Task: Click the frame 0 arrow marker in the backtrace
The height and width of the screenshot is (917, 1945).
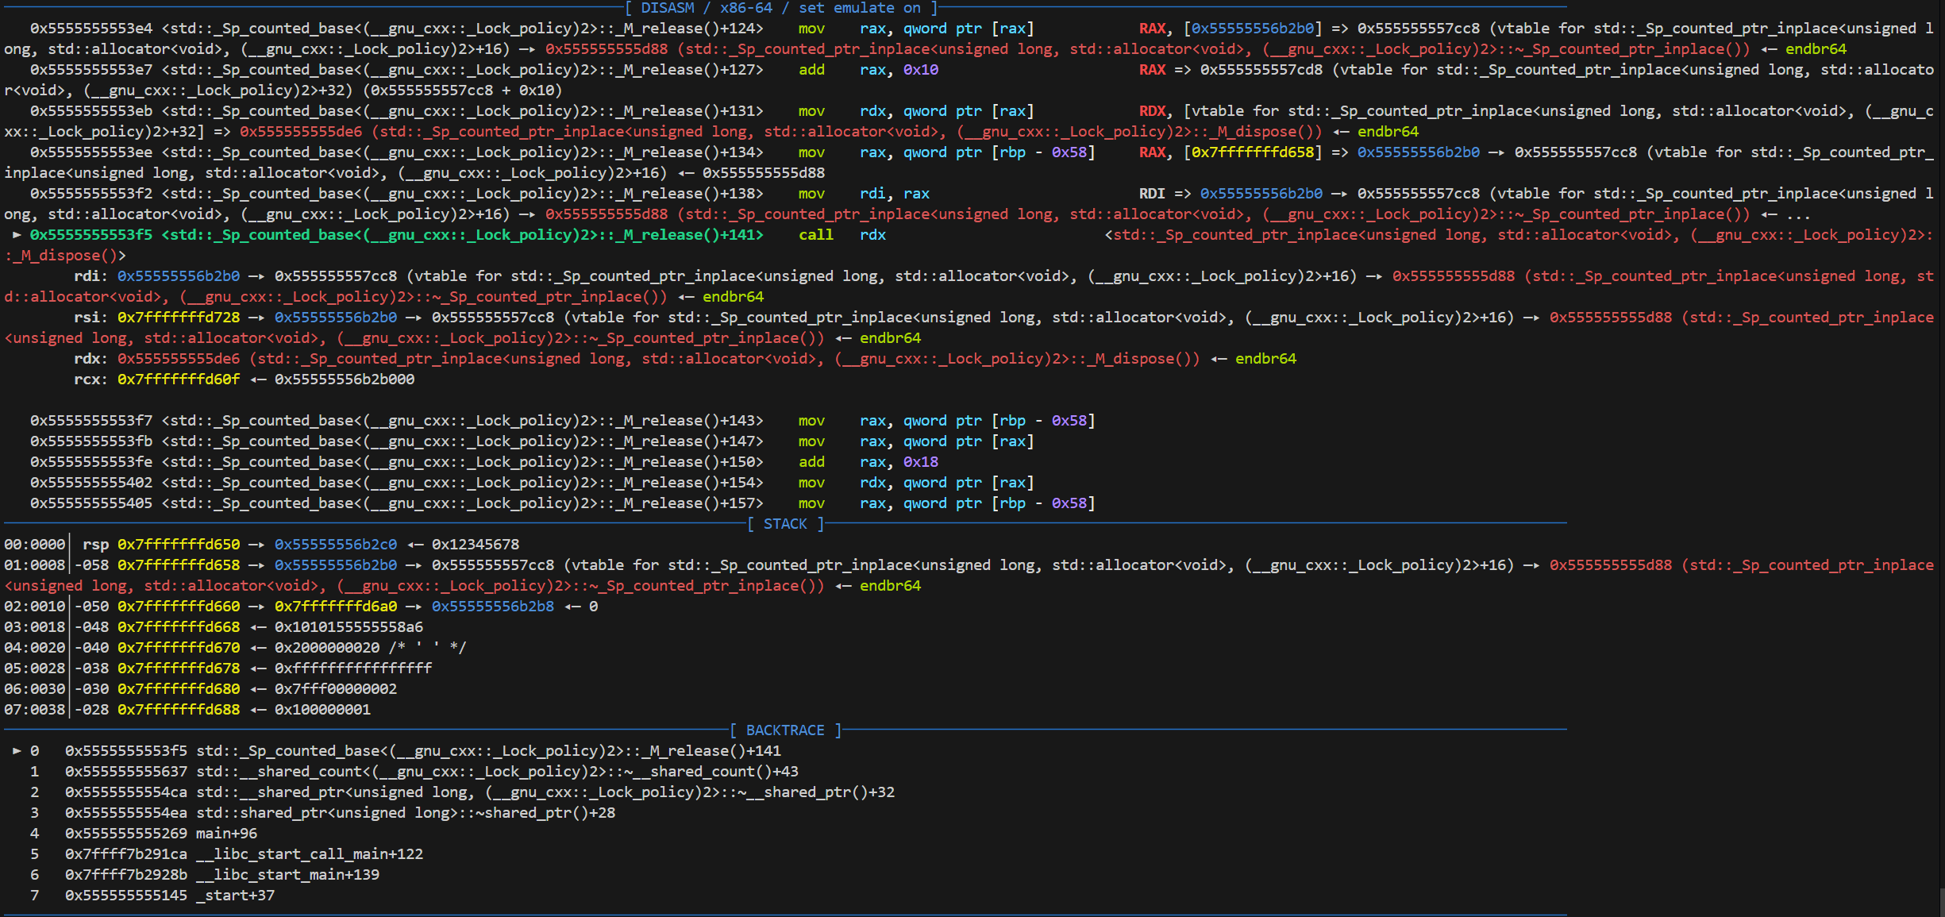Action: click(17, 750)
